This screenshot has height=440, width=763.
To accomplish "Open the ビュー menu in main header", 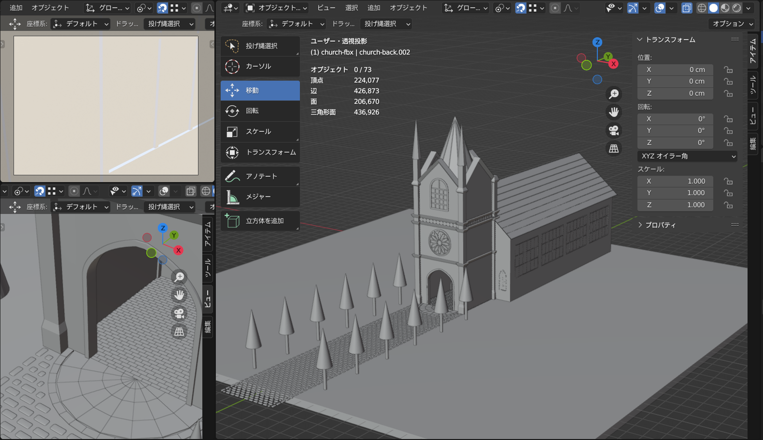I will point(326,8).
